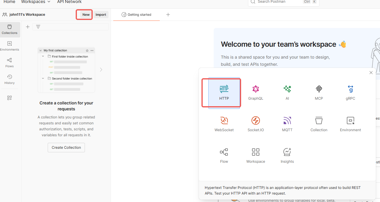Open the Environments sidebar panel
The height and width of the screenshot is (202, 380).
pos(10,46)
